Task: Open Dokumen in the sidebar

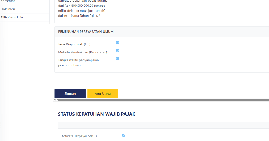Action: click(x=8, y=9)
